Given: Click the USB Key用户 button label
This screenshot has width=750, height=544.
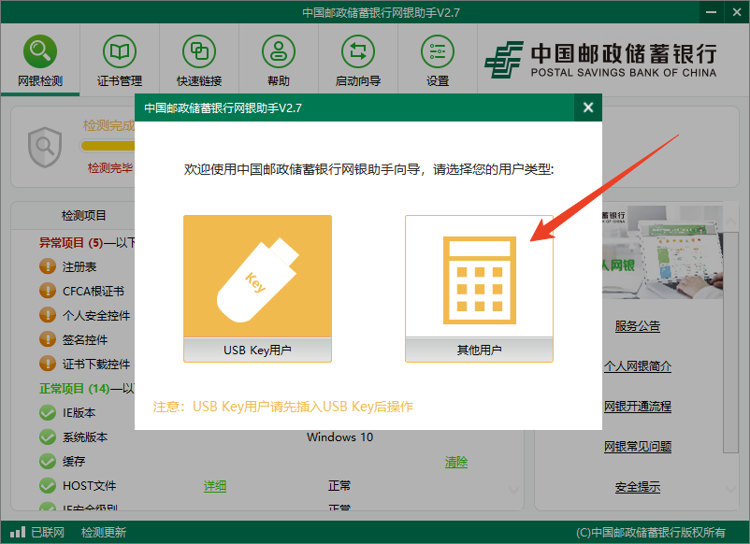Looking at the screenshot, I should (x=257, y=350).
